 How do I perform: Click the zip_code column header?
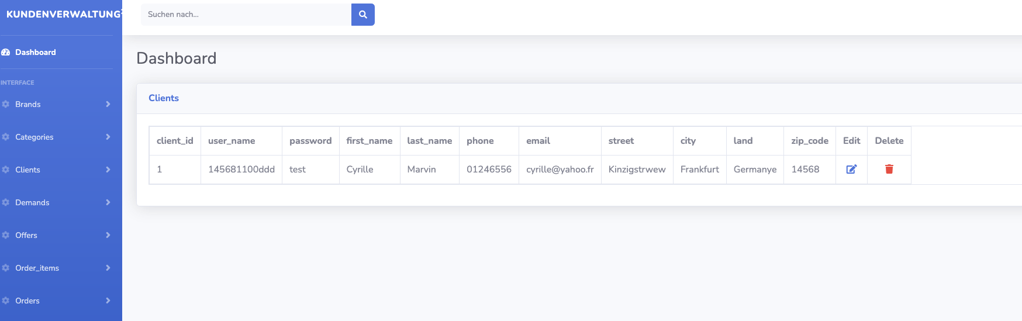point(810,141)
